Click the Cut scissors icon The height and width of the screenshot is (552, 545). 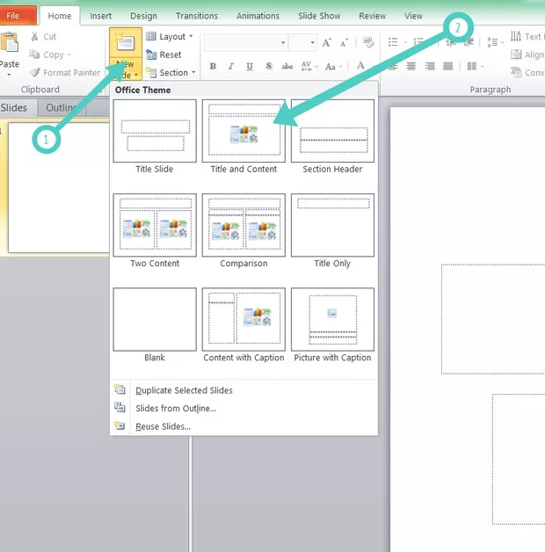click(34, 37)
